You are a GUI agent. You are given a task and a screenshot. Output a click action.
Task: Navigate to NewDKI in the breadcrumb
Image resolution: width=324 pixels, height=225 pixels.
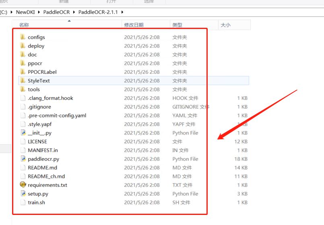25,12
